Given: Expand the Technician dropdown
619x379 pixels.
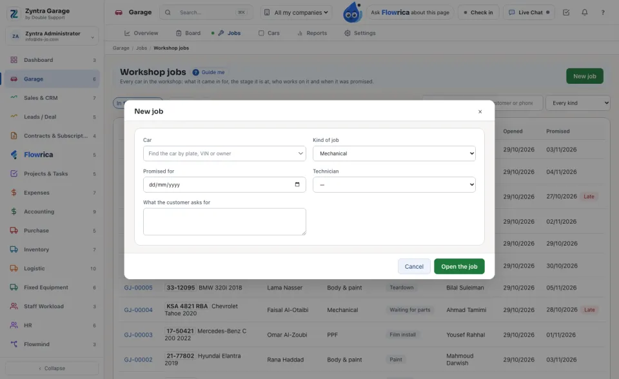Looking at the screenshot, I should pos(394,185).
